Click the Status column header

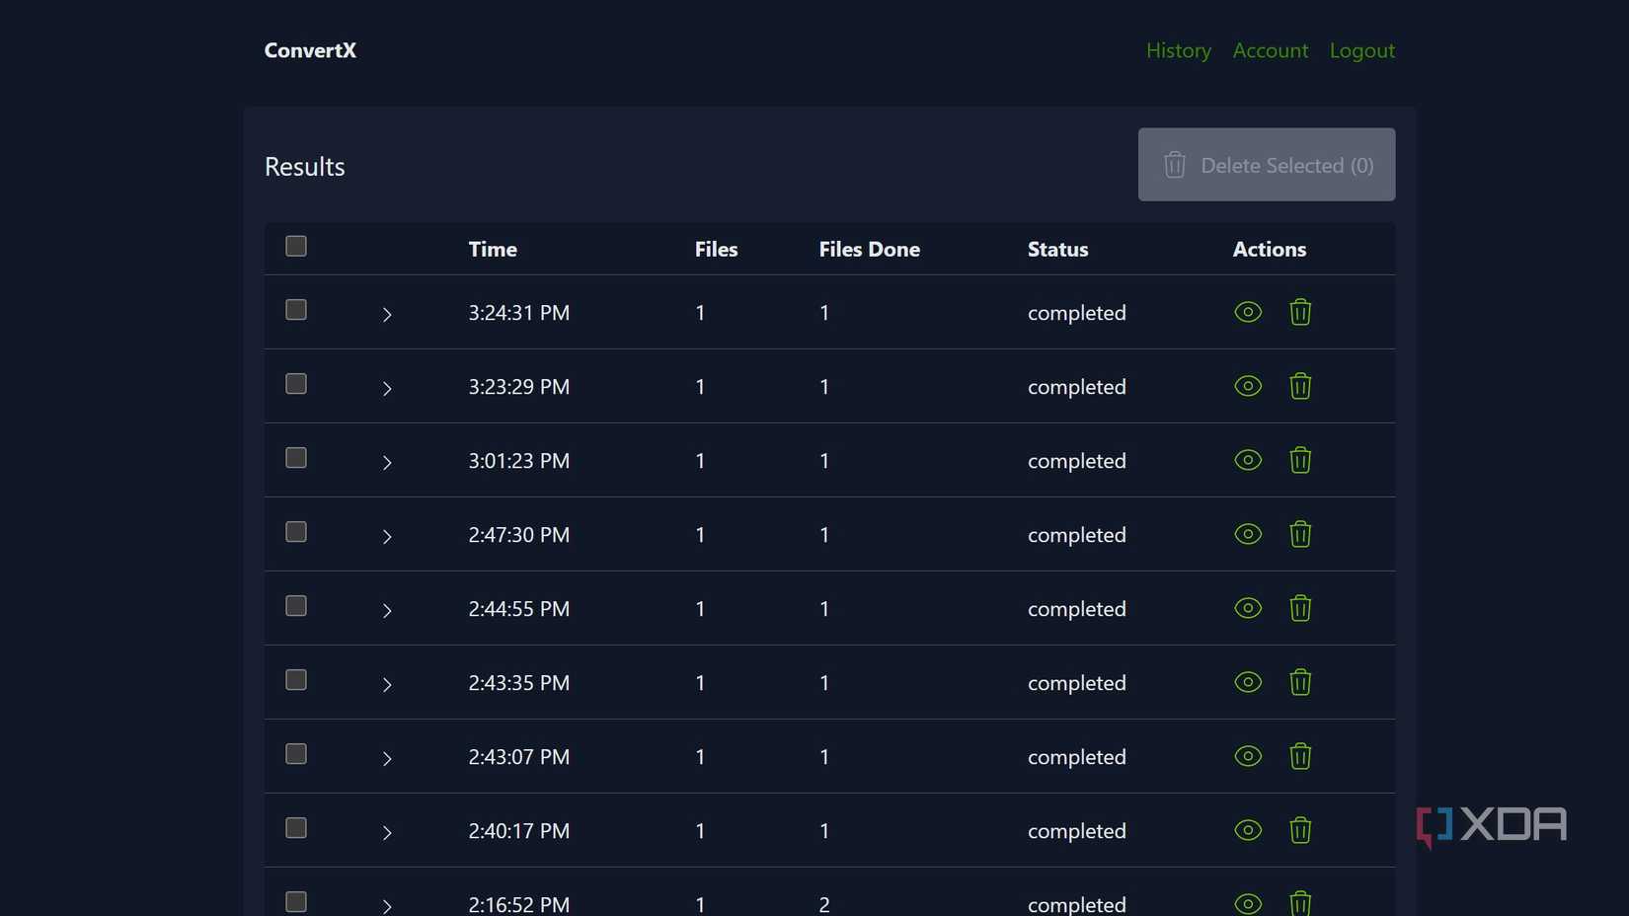[1057, 249]
